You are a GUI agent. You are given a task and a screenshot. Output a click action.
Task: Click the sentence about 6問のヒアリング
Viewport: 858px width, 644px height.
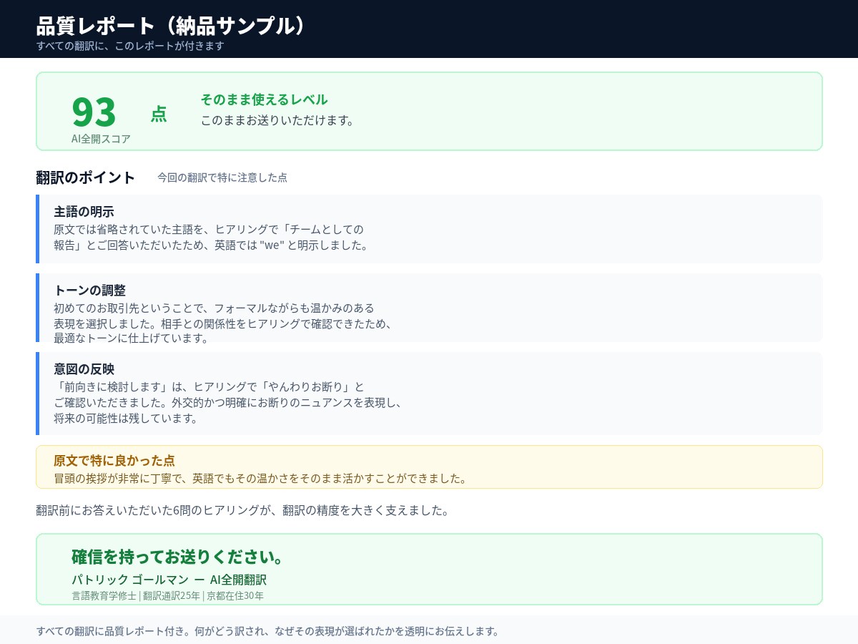pos(242,511)
